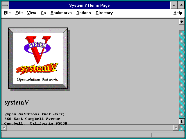
Task: Maximize the System V Home Page window
Action: [181, 5]
